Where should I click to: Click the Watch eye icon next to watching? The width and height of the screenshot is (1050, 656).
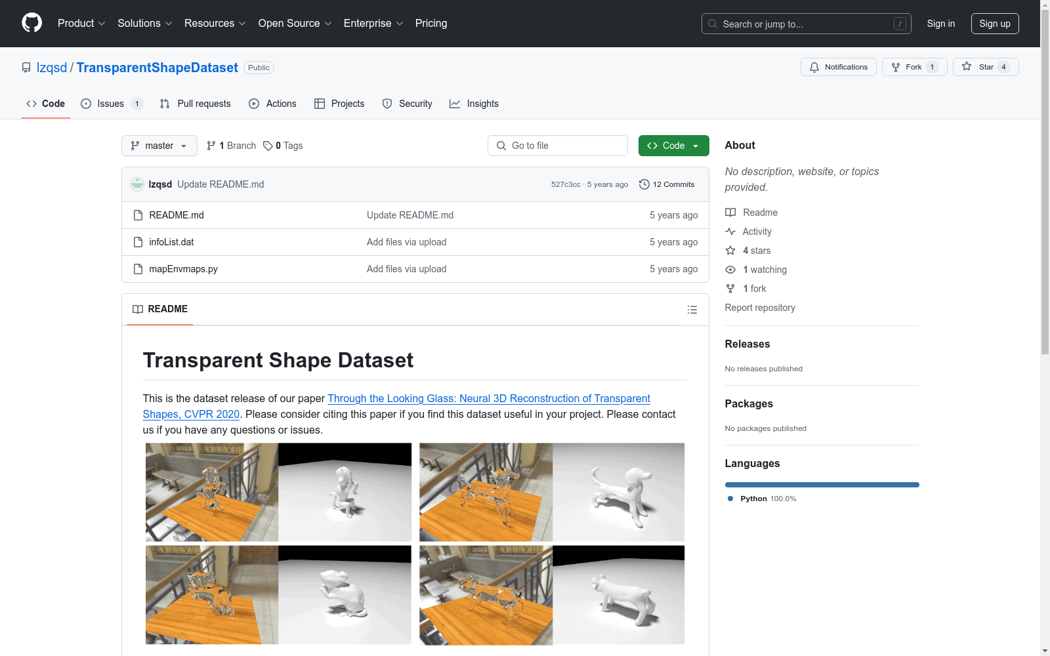tap(730, 269)
